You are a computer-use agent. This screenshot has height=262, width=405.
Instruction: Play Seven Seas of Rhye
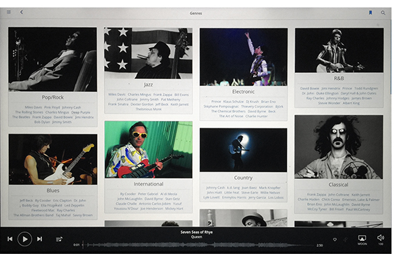point(25,239)
